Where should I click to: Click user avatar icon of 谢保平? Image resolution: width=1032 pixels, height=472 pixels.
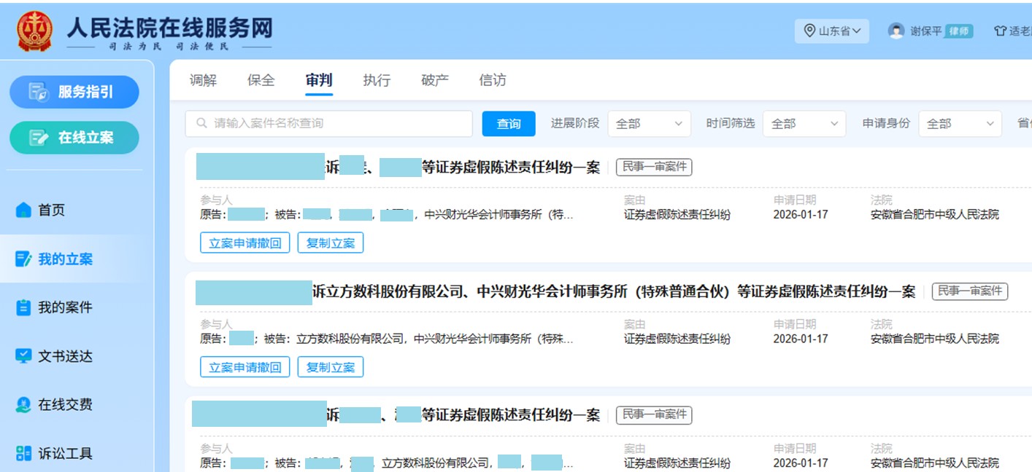[896, 31]
